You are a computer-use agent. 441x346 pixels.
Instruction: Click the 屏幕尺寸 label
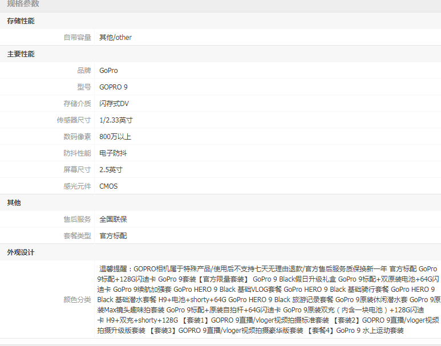[x=78, y=170]
